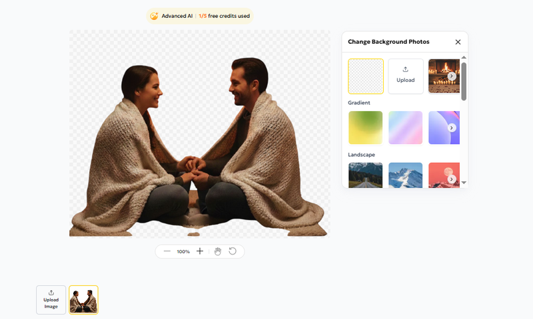This screenshot has width=533, height=319.
Task: Close the Change Background Photos panel
Action: (x=458, y=42)
